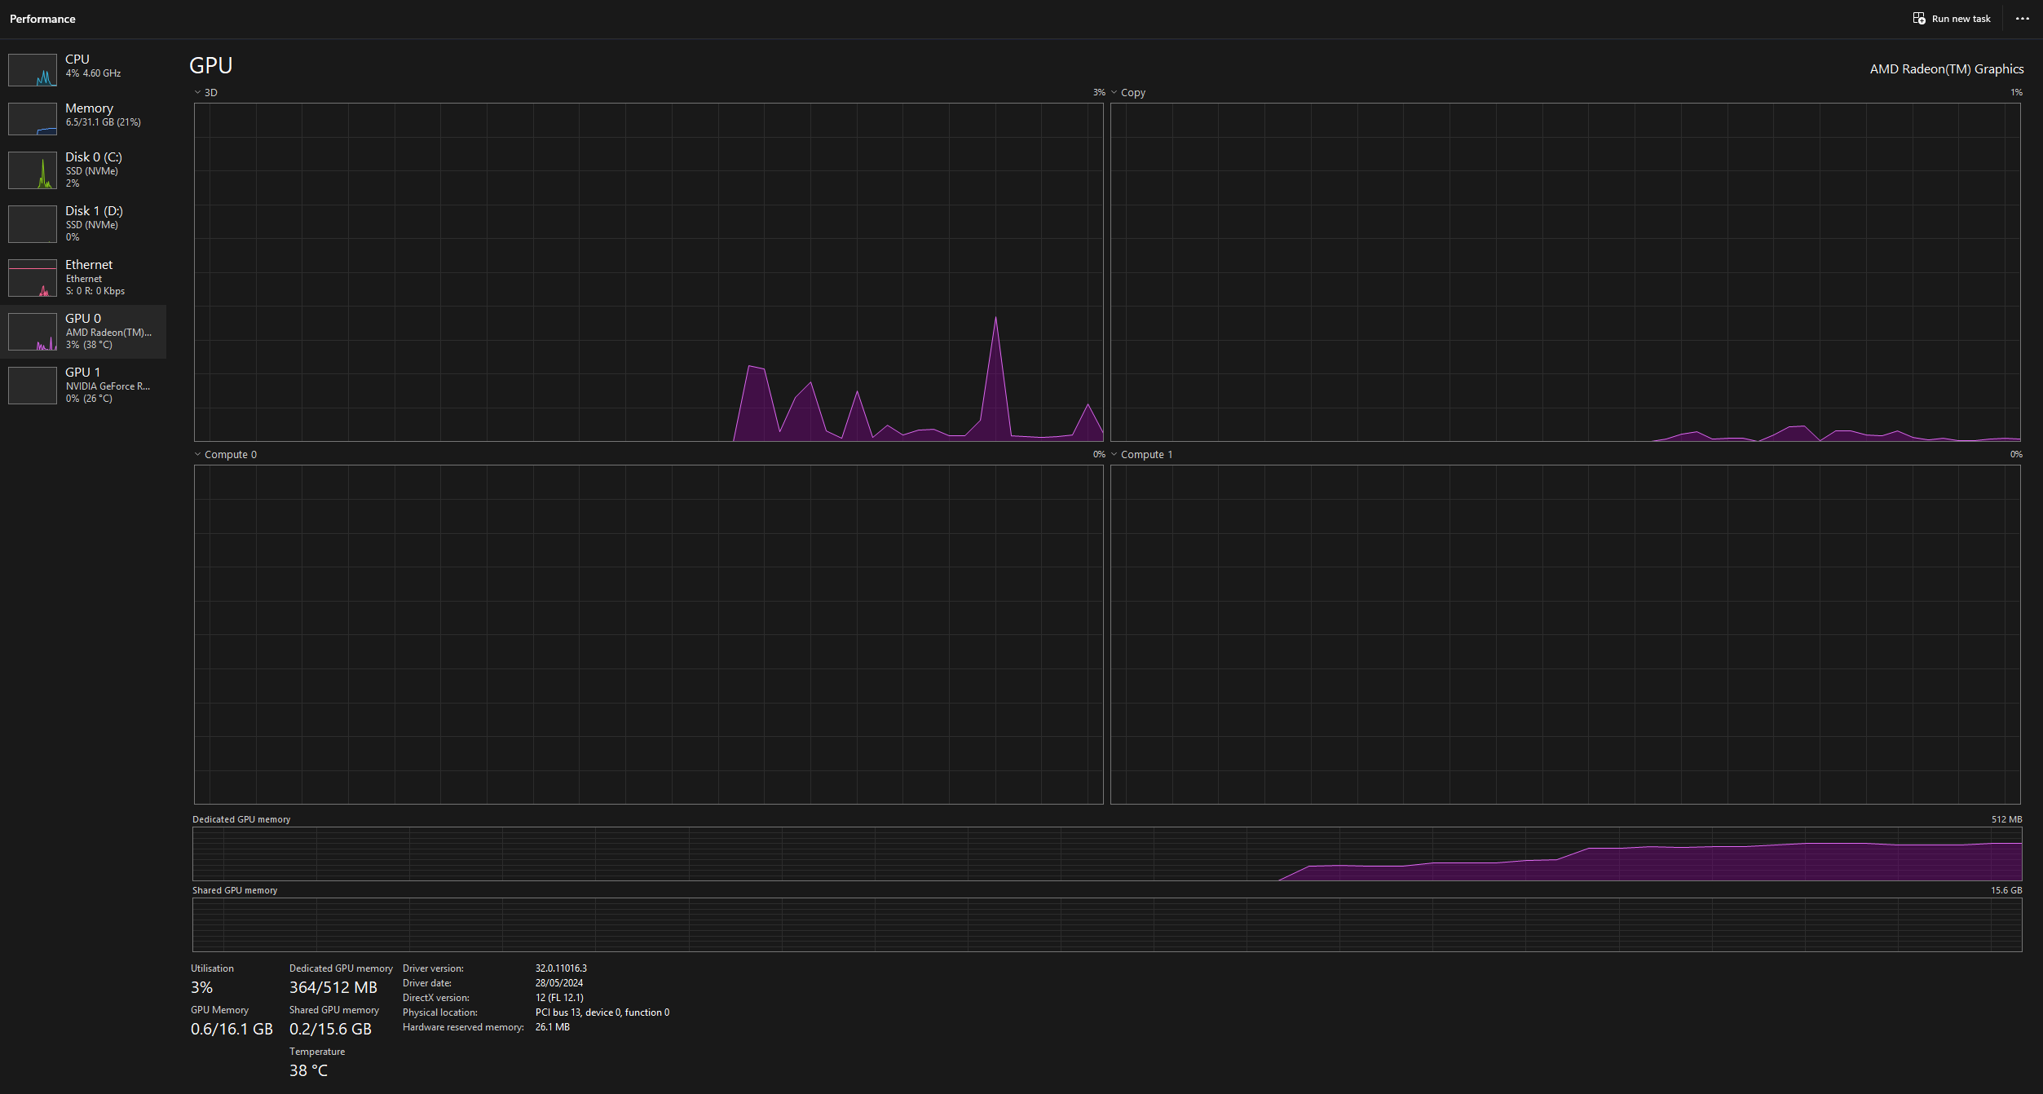This screenshot has width=2043, height=1094.
Task: Select the GPU 1 mini graph thumbnail
Action: pos(33,385)
